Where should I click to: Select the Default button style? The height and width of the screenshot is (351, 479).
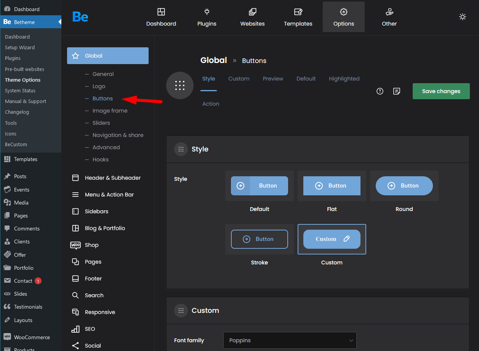coord(260,186)
